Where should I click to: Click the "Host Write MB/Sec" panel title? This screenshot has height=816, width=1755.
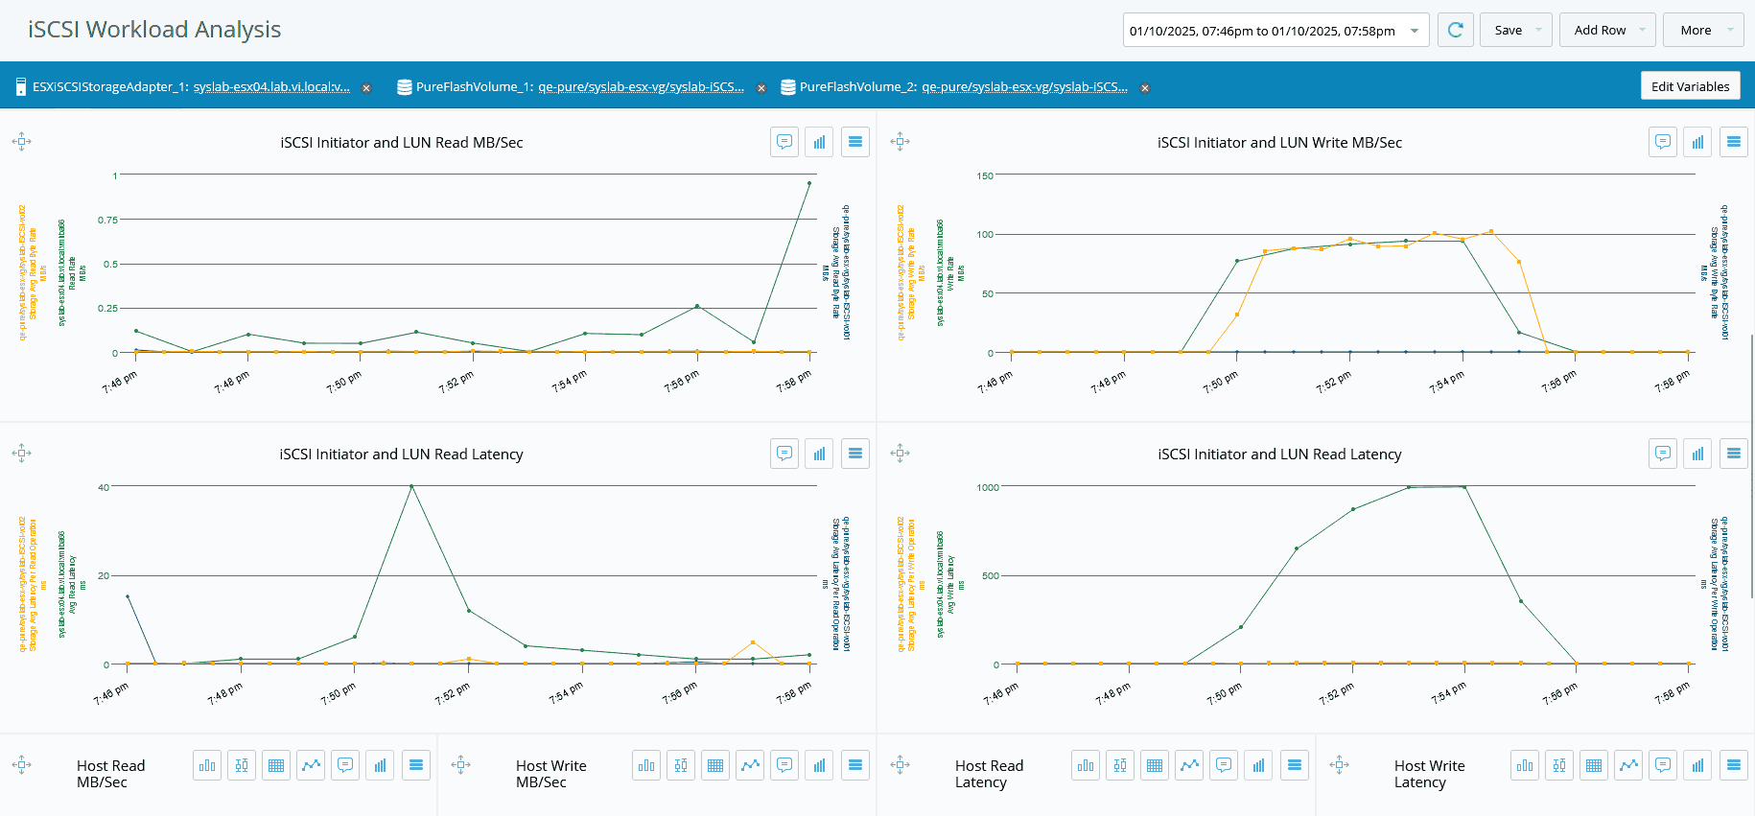coord(551,774)
